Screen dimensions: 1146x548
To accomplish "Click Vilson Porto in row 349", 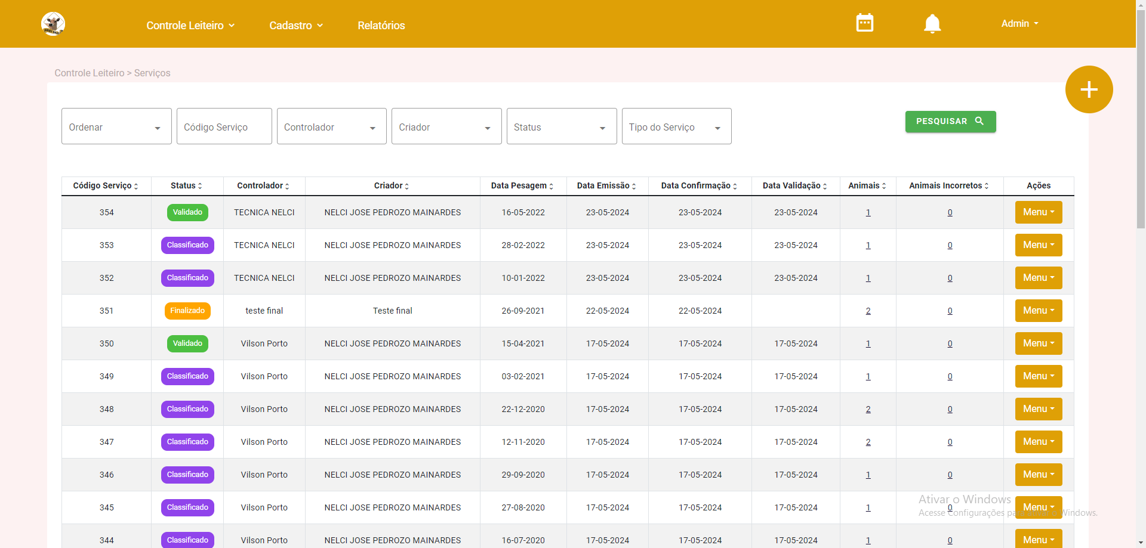I will [264, 376].
